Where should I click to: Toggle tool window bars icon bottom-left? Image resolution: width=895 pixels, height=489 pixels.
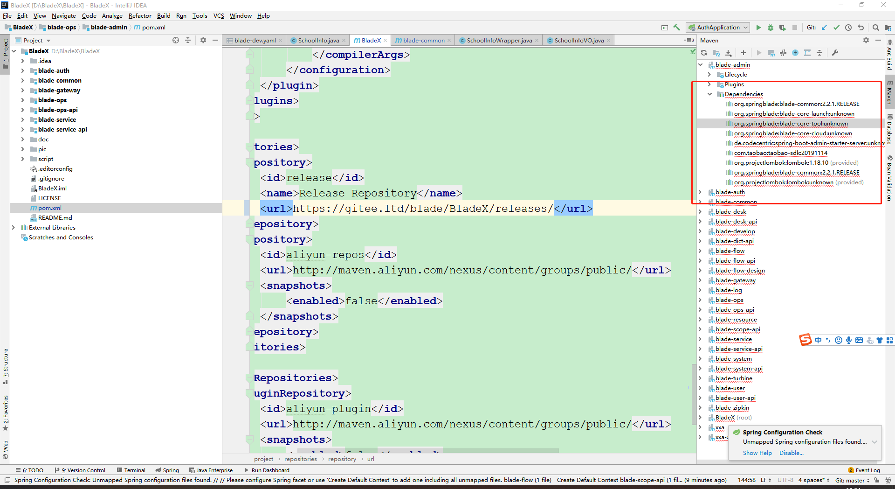click(7, 480)
